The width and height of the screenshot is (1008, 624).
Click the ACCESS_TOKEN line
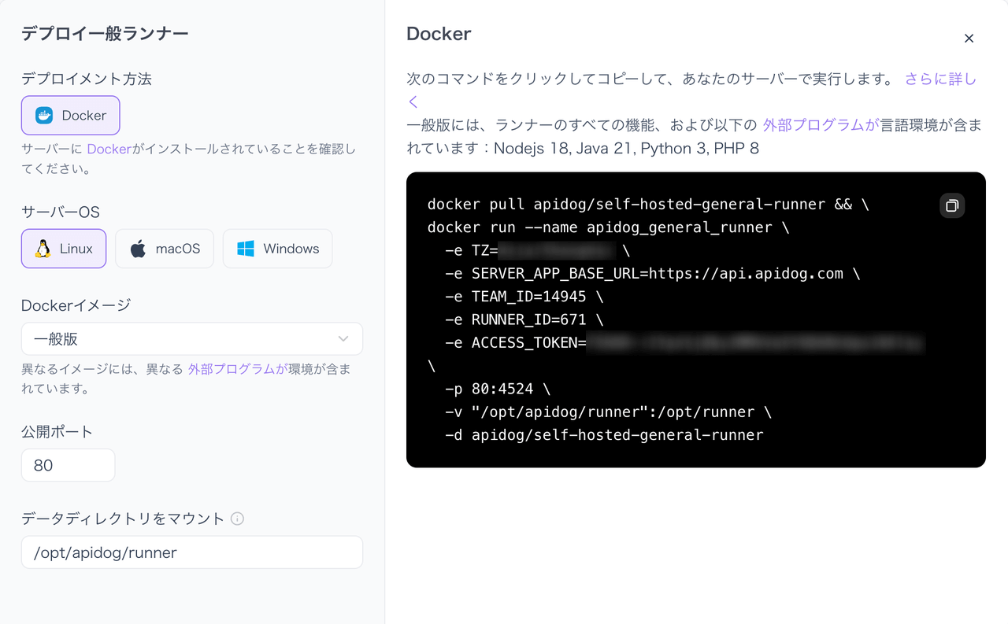683,343
